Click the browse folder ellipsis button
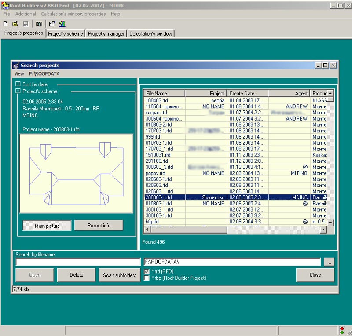The image size is (352, 336). [329, 262]
